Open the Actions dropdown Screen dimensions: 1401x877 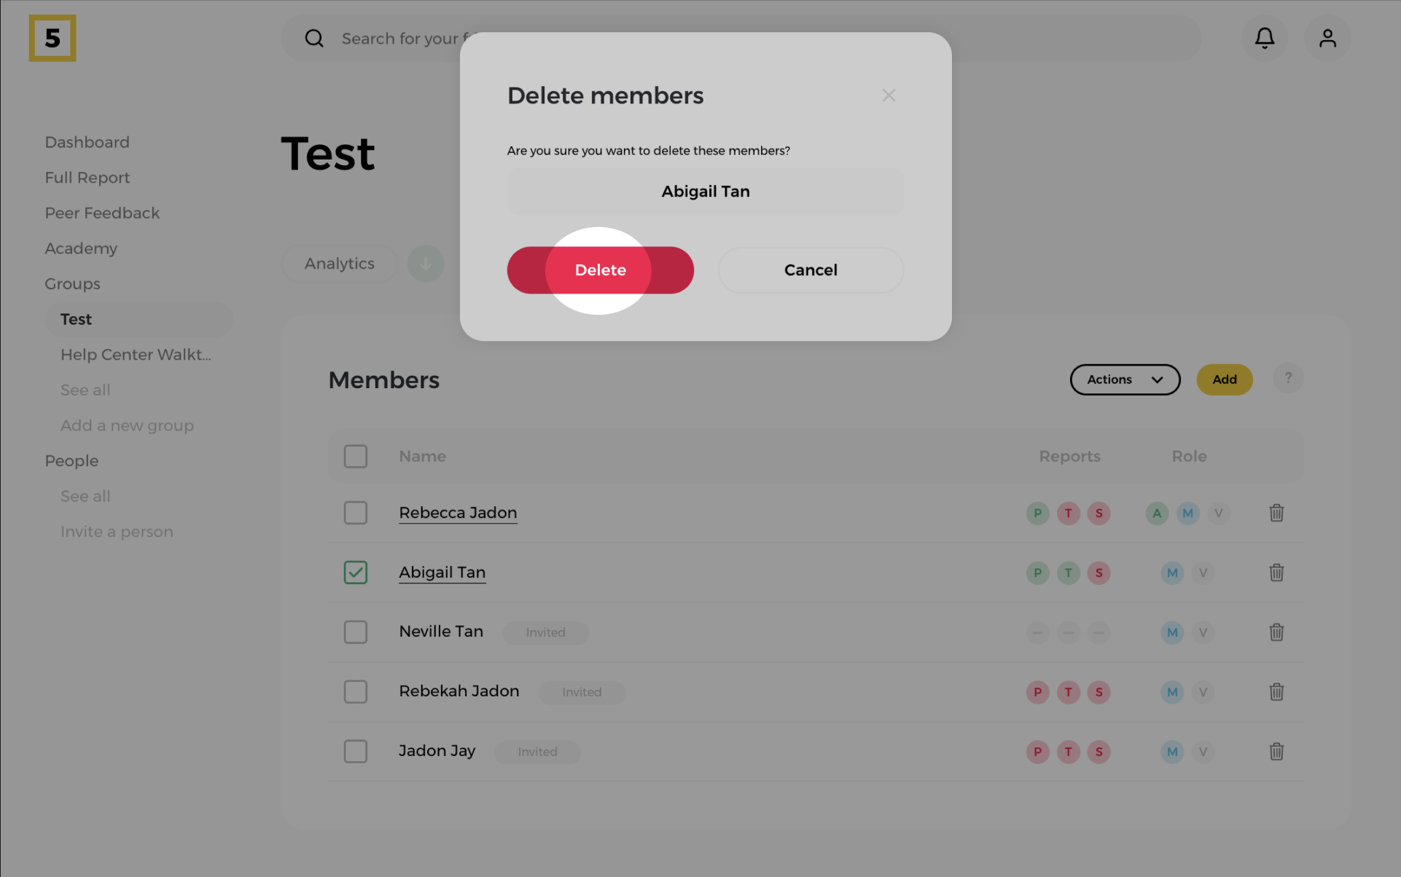point(1125,379)
